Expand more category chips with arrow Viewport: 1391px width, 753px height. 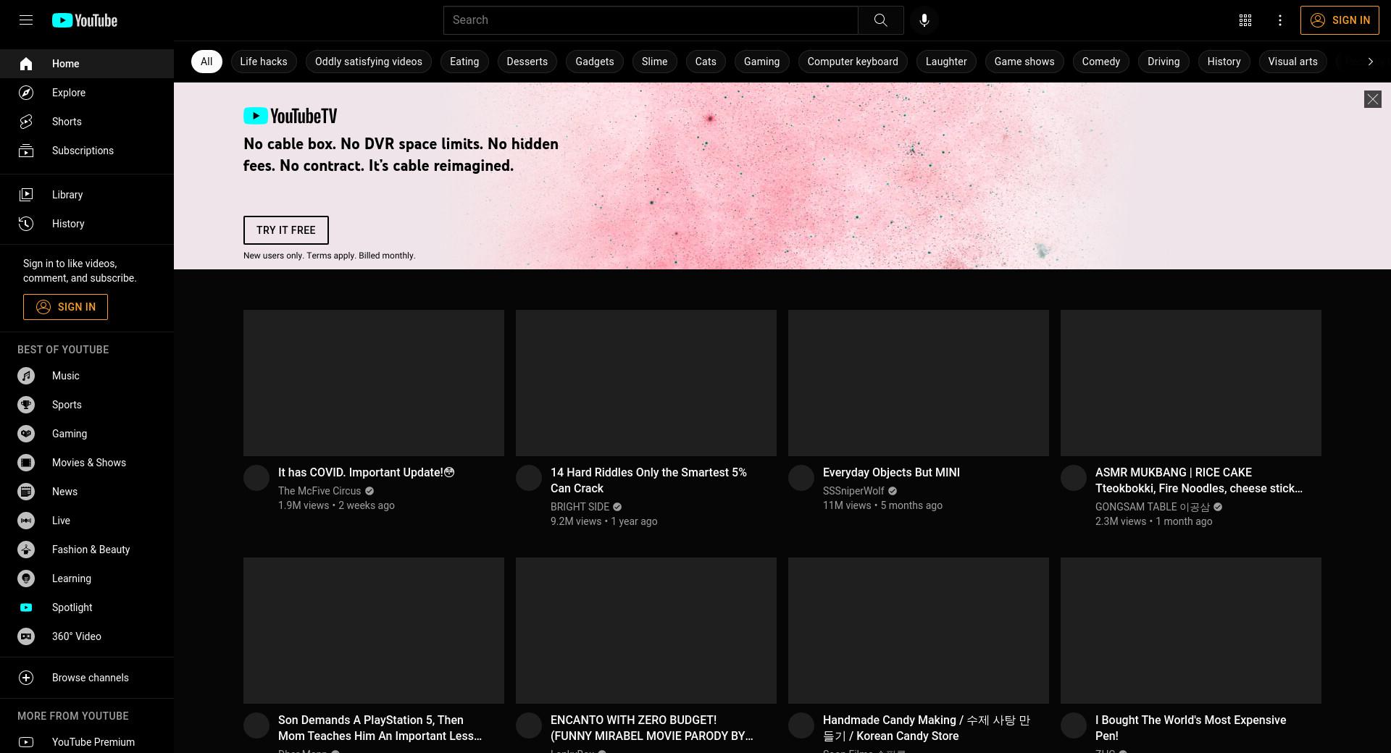click(1370, 62)
